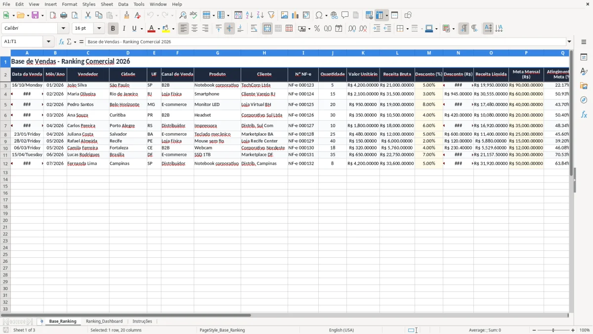Sort descending Z to A
This screenshot has width=593, height=334.
tap(260, 15)
